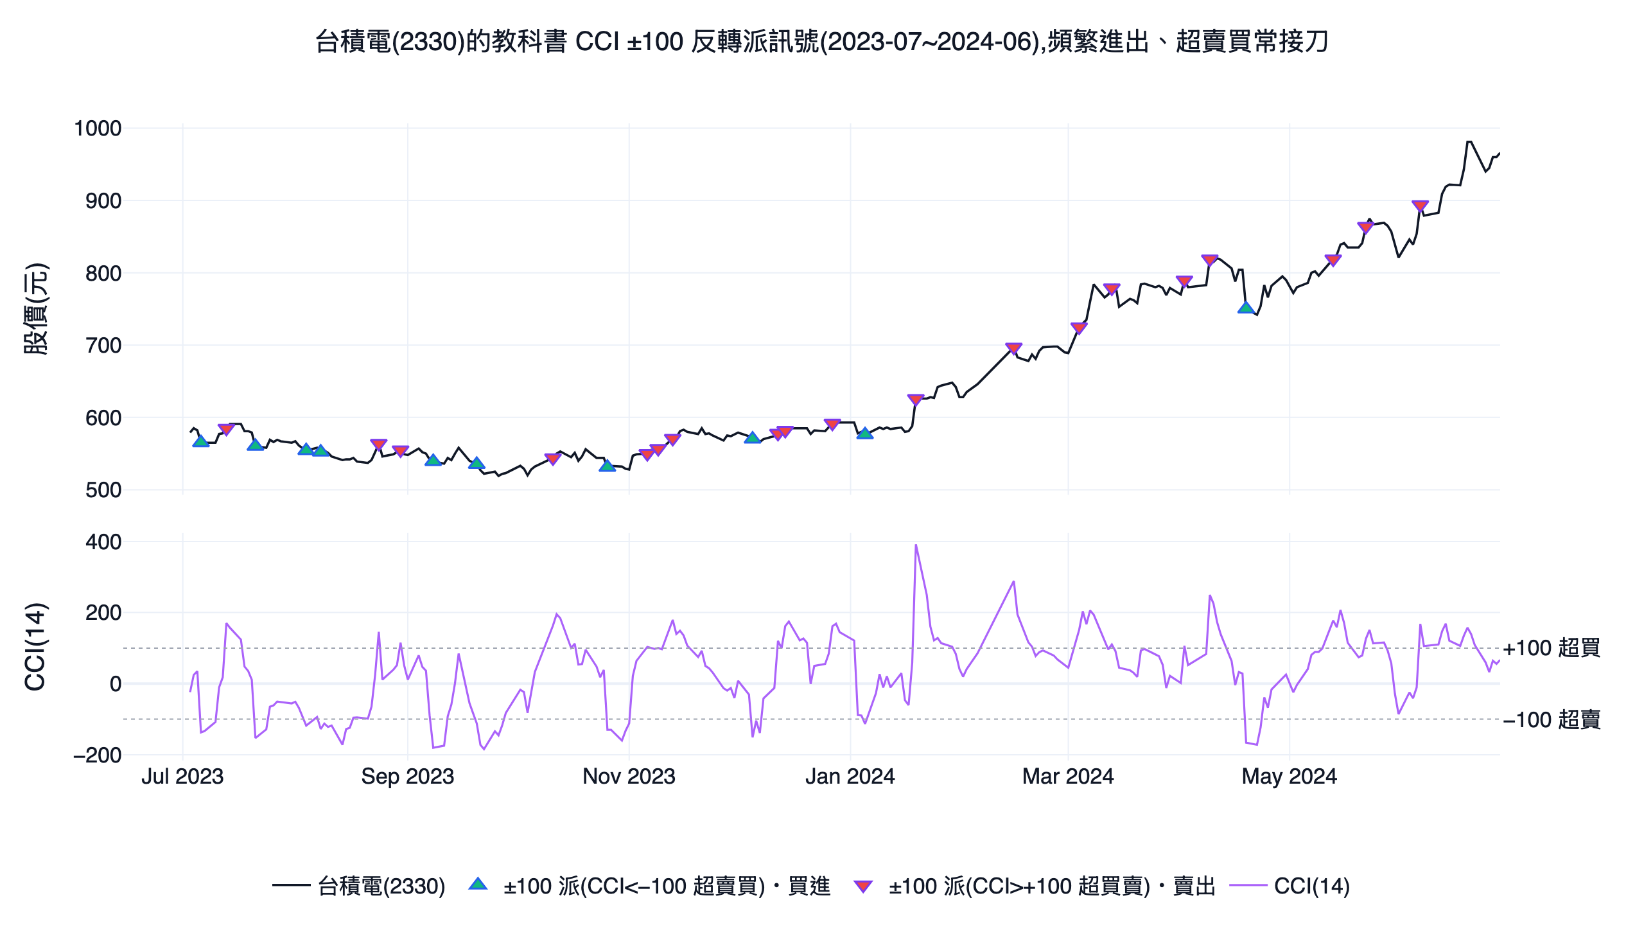Viewport: 1644px width, 925px height.
Task: Select the early March 2024 sell marker near 725
Action: pos(1079,328)
